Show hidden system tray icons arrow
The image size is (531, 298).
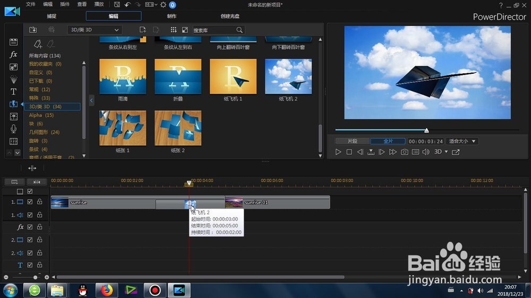click(x=461, y=291)
